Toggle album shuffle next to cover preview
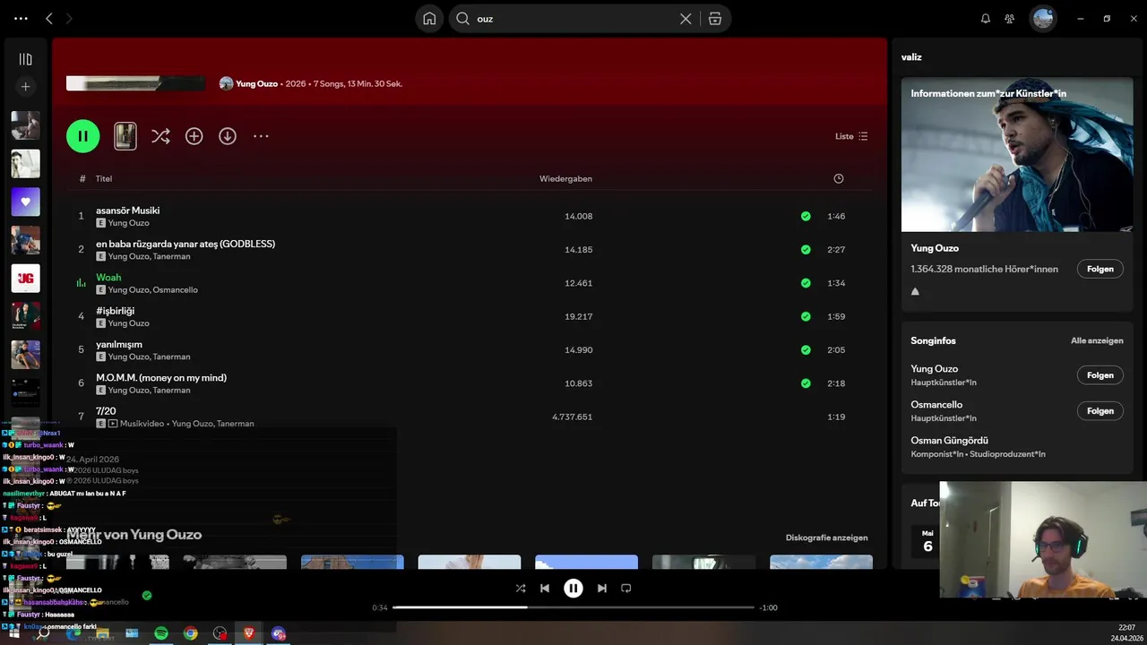The image size is (1147, 645). tap(160, 136)
